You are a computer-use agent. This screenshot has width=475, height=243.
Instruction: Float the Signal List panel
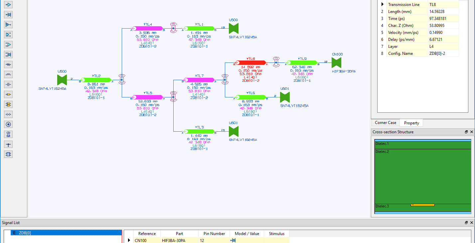coord(466,223)
